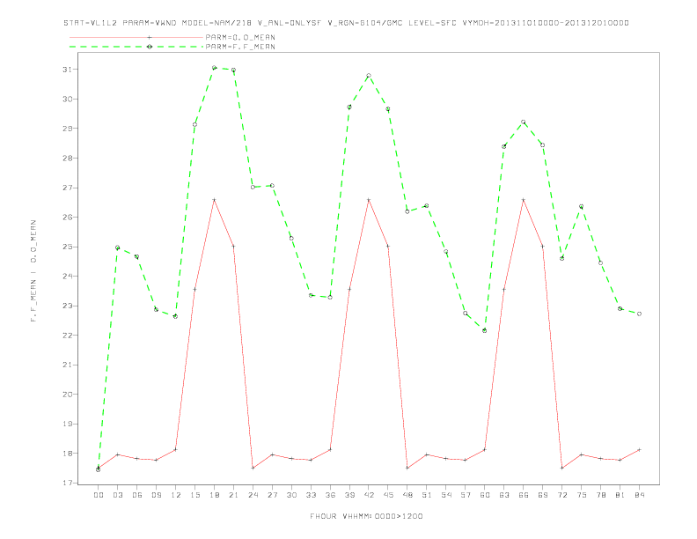Click the PARM=F.F_MEAN legend label
This screenshot has height=539, width=697.
(240, 47)
